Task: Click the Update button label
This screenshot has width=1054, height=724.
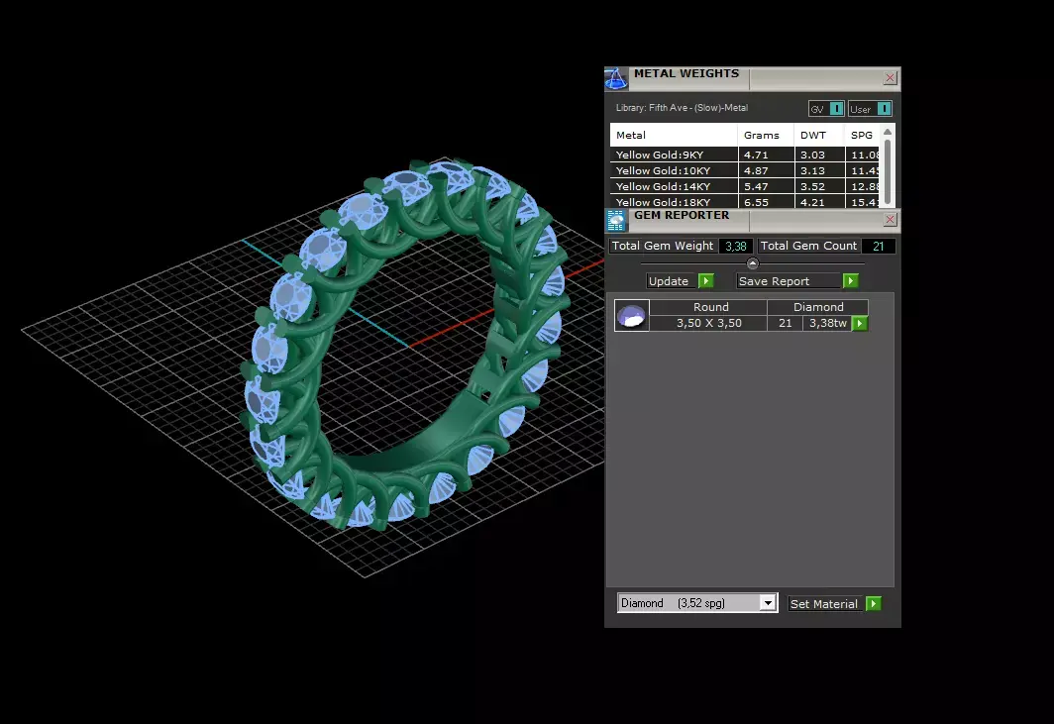Action: coord(668,281)
